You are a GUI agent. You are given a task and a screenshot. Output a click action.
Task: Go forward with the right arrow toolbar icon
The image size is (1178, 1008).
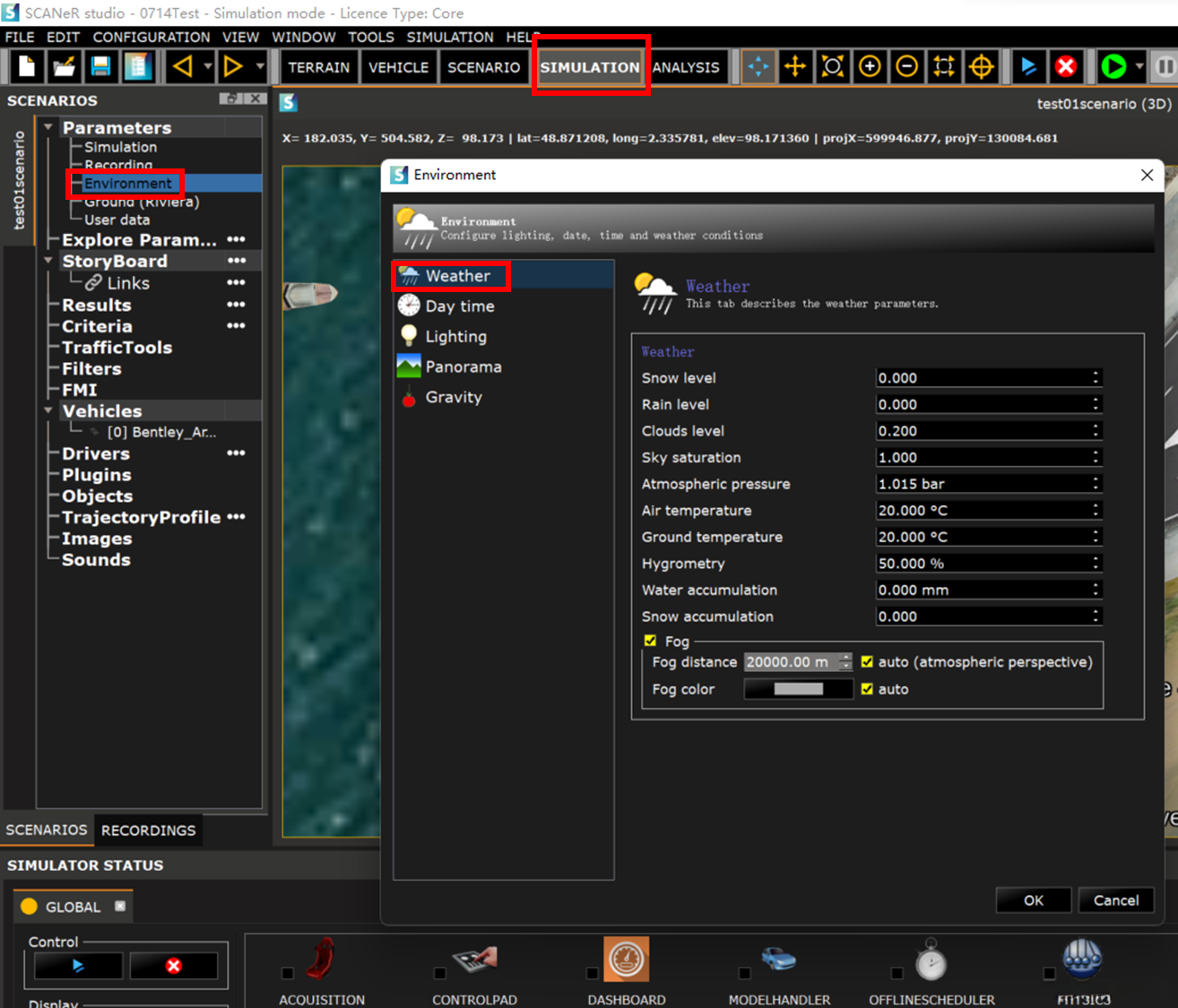click(x=234, y=66)
